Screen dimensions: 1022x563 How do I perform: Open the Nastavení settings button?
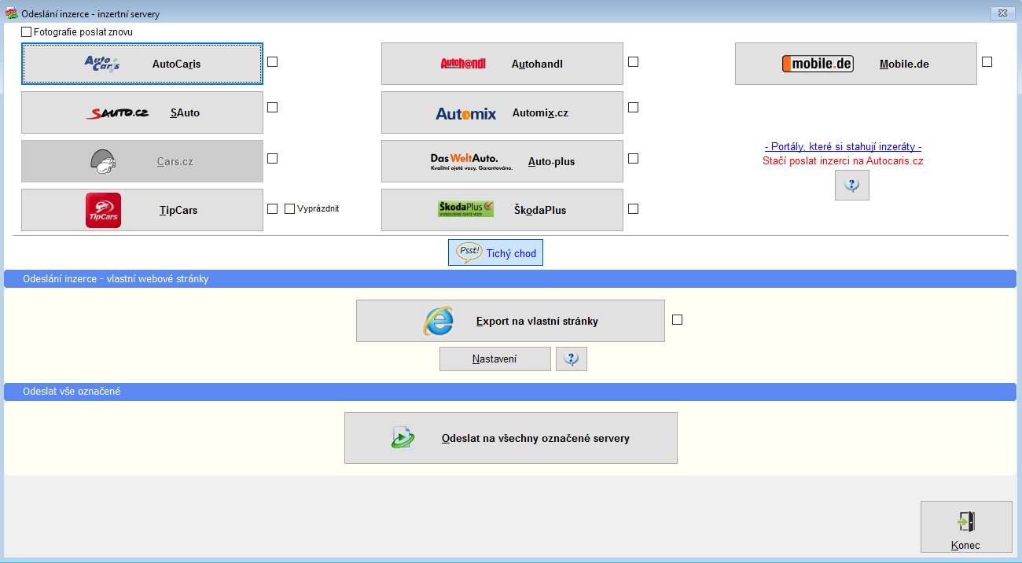coord(494,359)
